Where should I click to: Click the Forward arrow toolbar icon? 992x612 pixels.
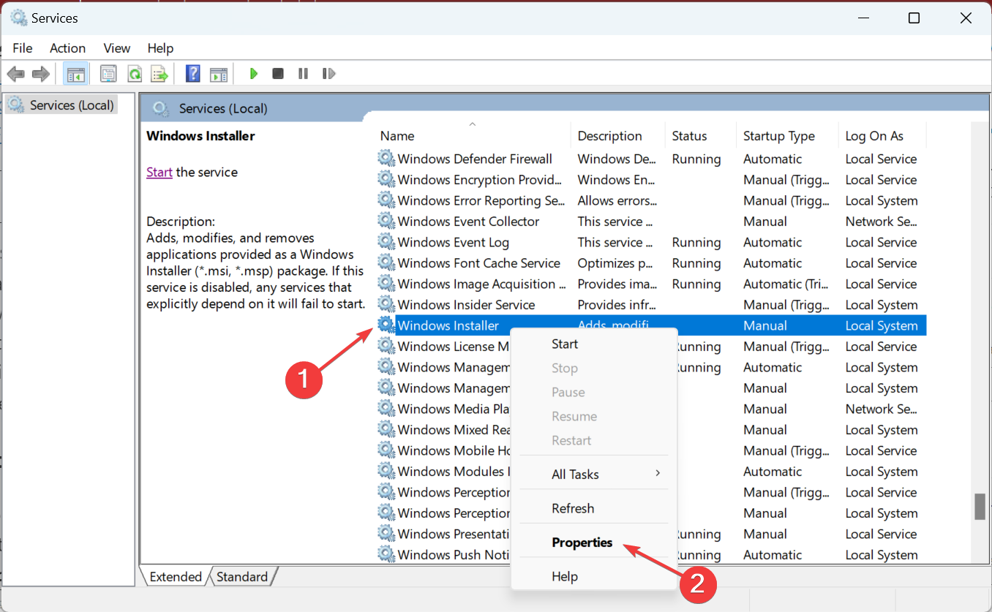point(41,74)
